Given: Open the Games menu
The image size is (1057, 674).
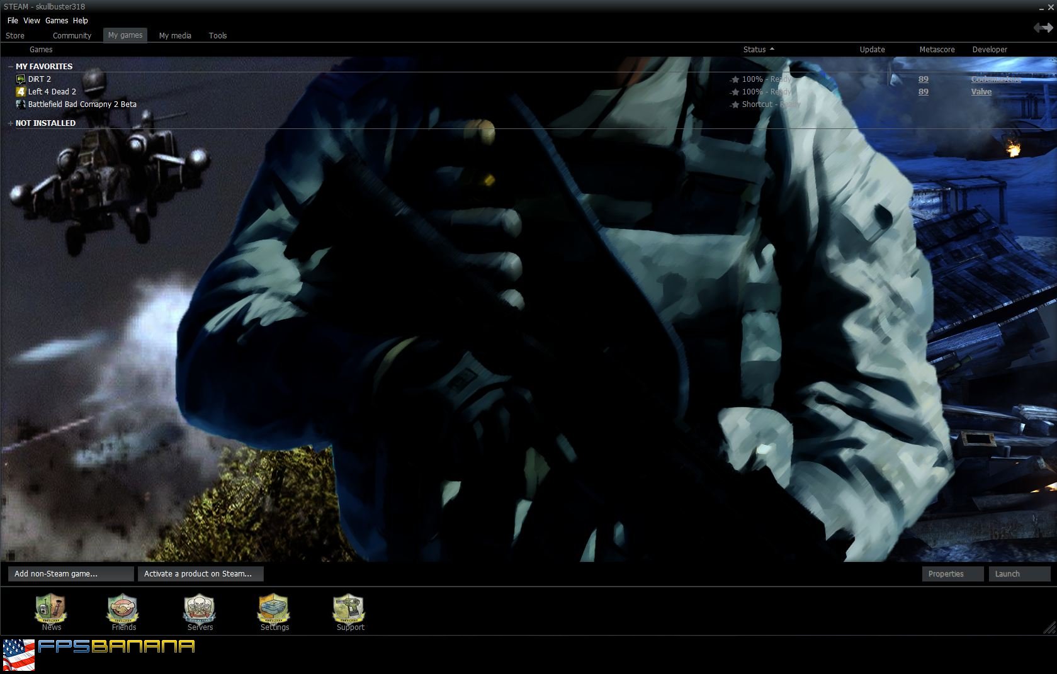Looking at the screenshot, I should click(x=57, y=21).
